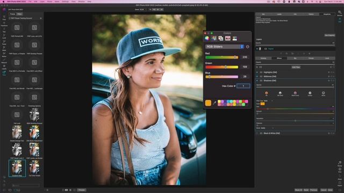The height and width of the screenshot is (193, 344).
Task: Select the Gradient Map preset thumbnail
Action: 17,168
